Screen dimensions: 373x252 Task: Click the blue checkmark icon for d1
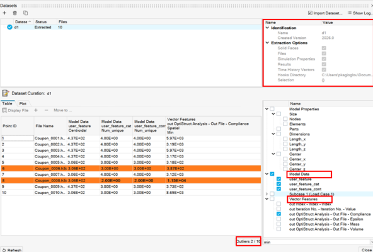pos(9,27)
